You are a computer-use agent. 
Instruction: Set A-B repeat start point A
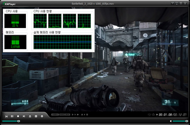point(82,115)
